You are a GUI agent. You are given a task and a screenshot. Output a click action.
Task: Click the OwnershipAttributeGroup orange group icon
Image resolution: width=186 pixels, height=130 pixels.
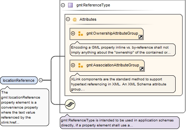click(81, 34)
